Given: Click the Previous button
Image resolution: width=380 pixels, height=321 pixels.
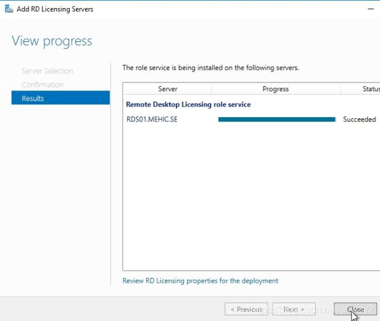Looking at the screenshot, I should tap(246, 309).
